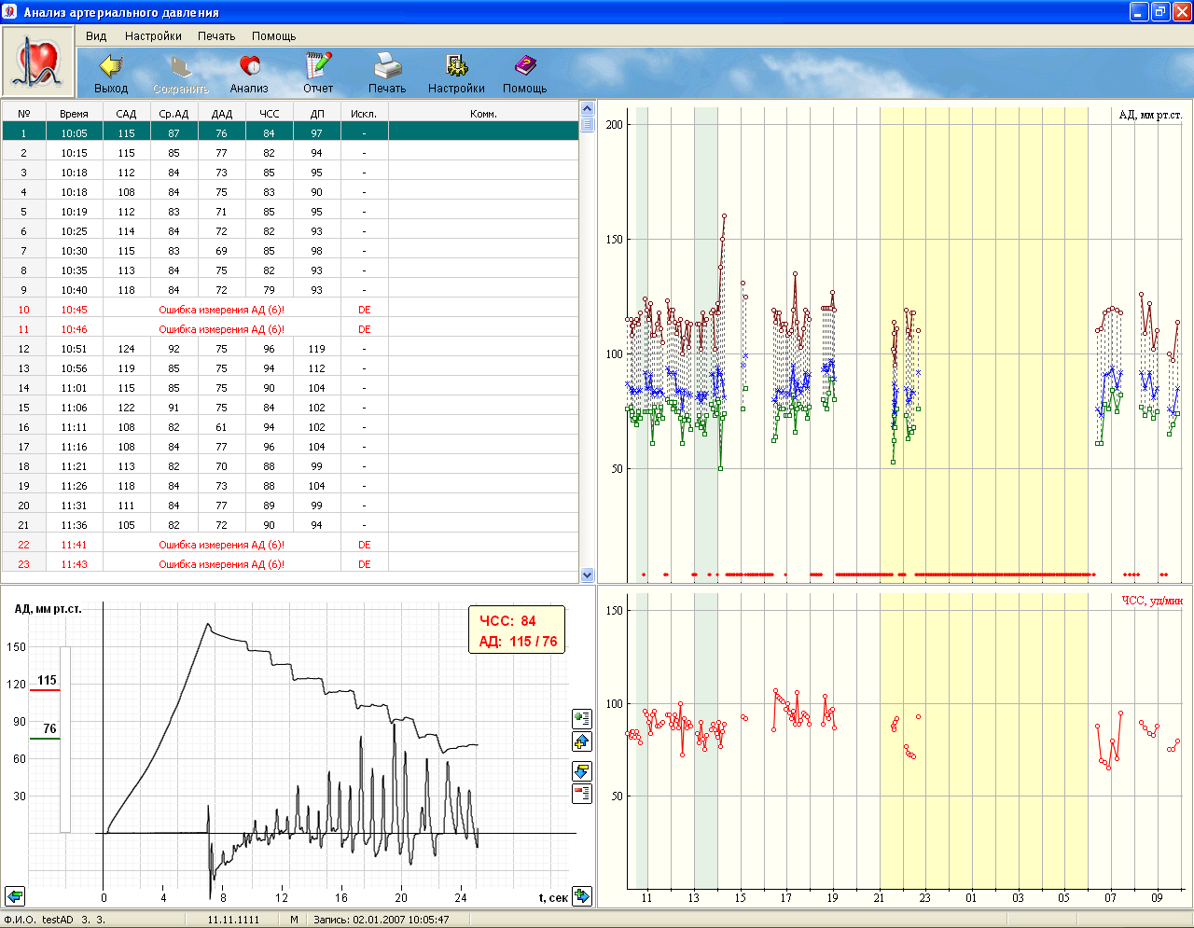Viewport: 1194px width, 928px height.
Task: Click the САД column header
Action: click(126, 114)
